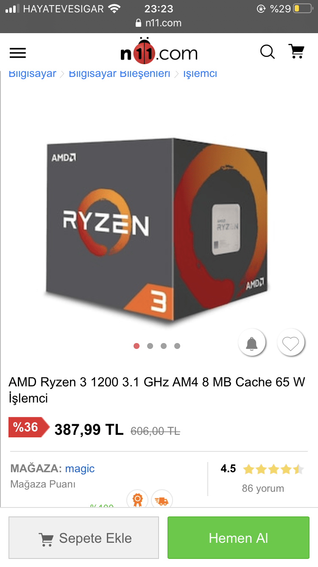This screenshot has height=567, width=318.
Task: Tap the Sepete Ekle button
Action: [x=84, y=538]
